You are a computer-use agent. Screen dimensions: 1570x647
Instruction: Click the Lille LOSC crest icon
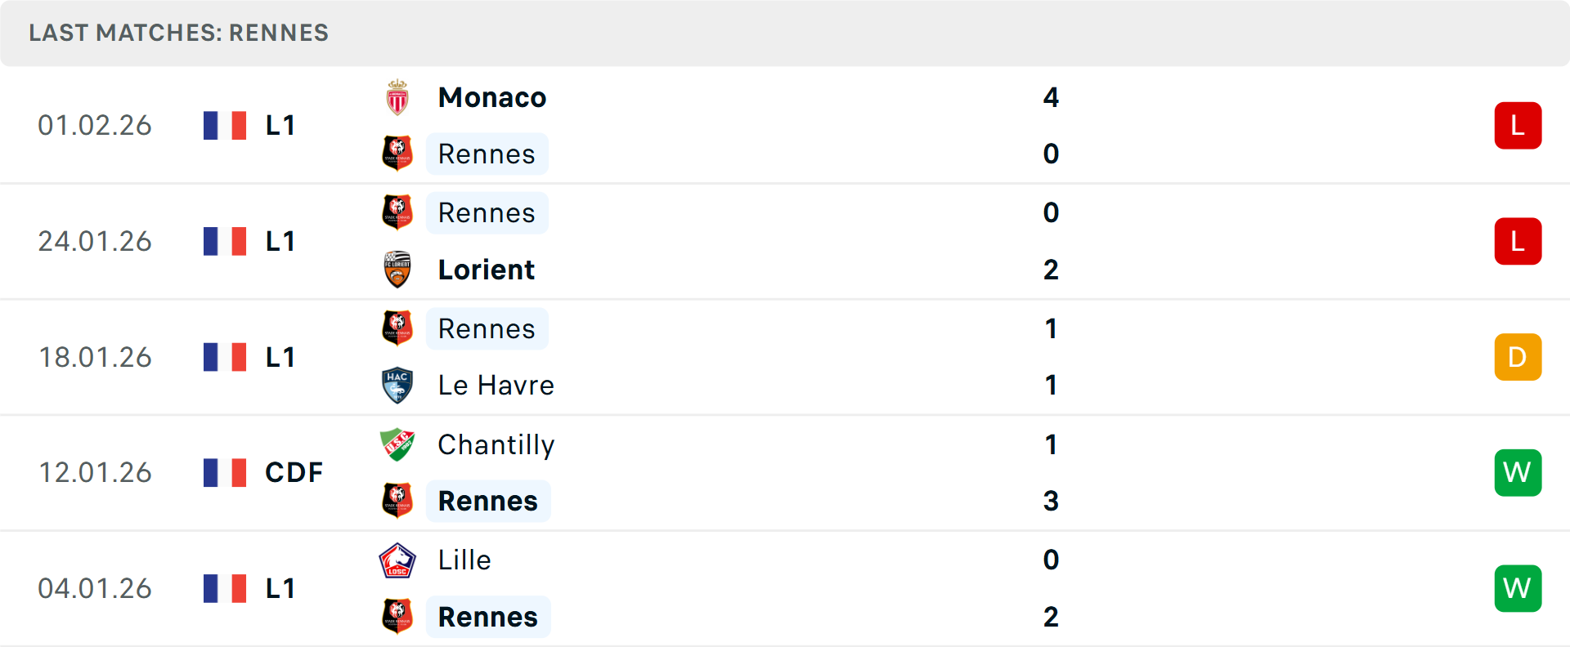(397, 560)
